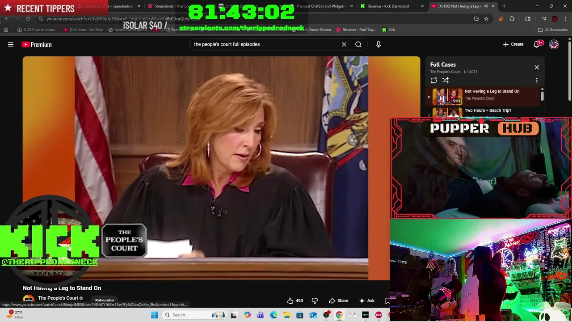Screen dimensions: 572x322
Task: Clear the search query with the X
Action: [344, 44]
